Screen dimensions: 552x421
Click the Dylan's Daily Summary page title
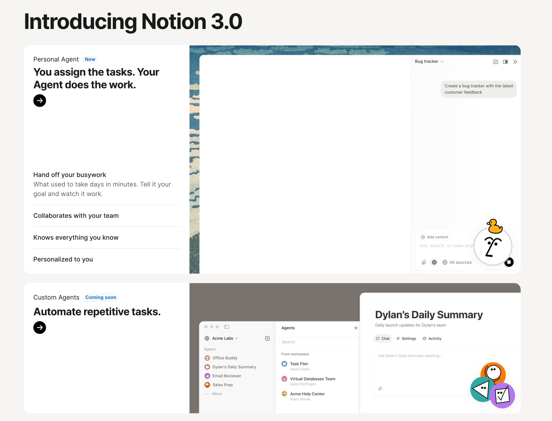click(x=429, y=315)
